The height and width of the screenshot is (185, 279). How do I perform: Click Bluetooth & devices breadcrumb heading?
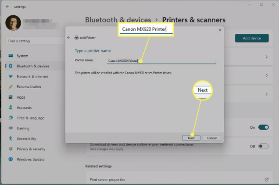coord(118,20)
